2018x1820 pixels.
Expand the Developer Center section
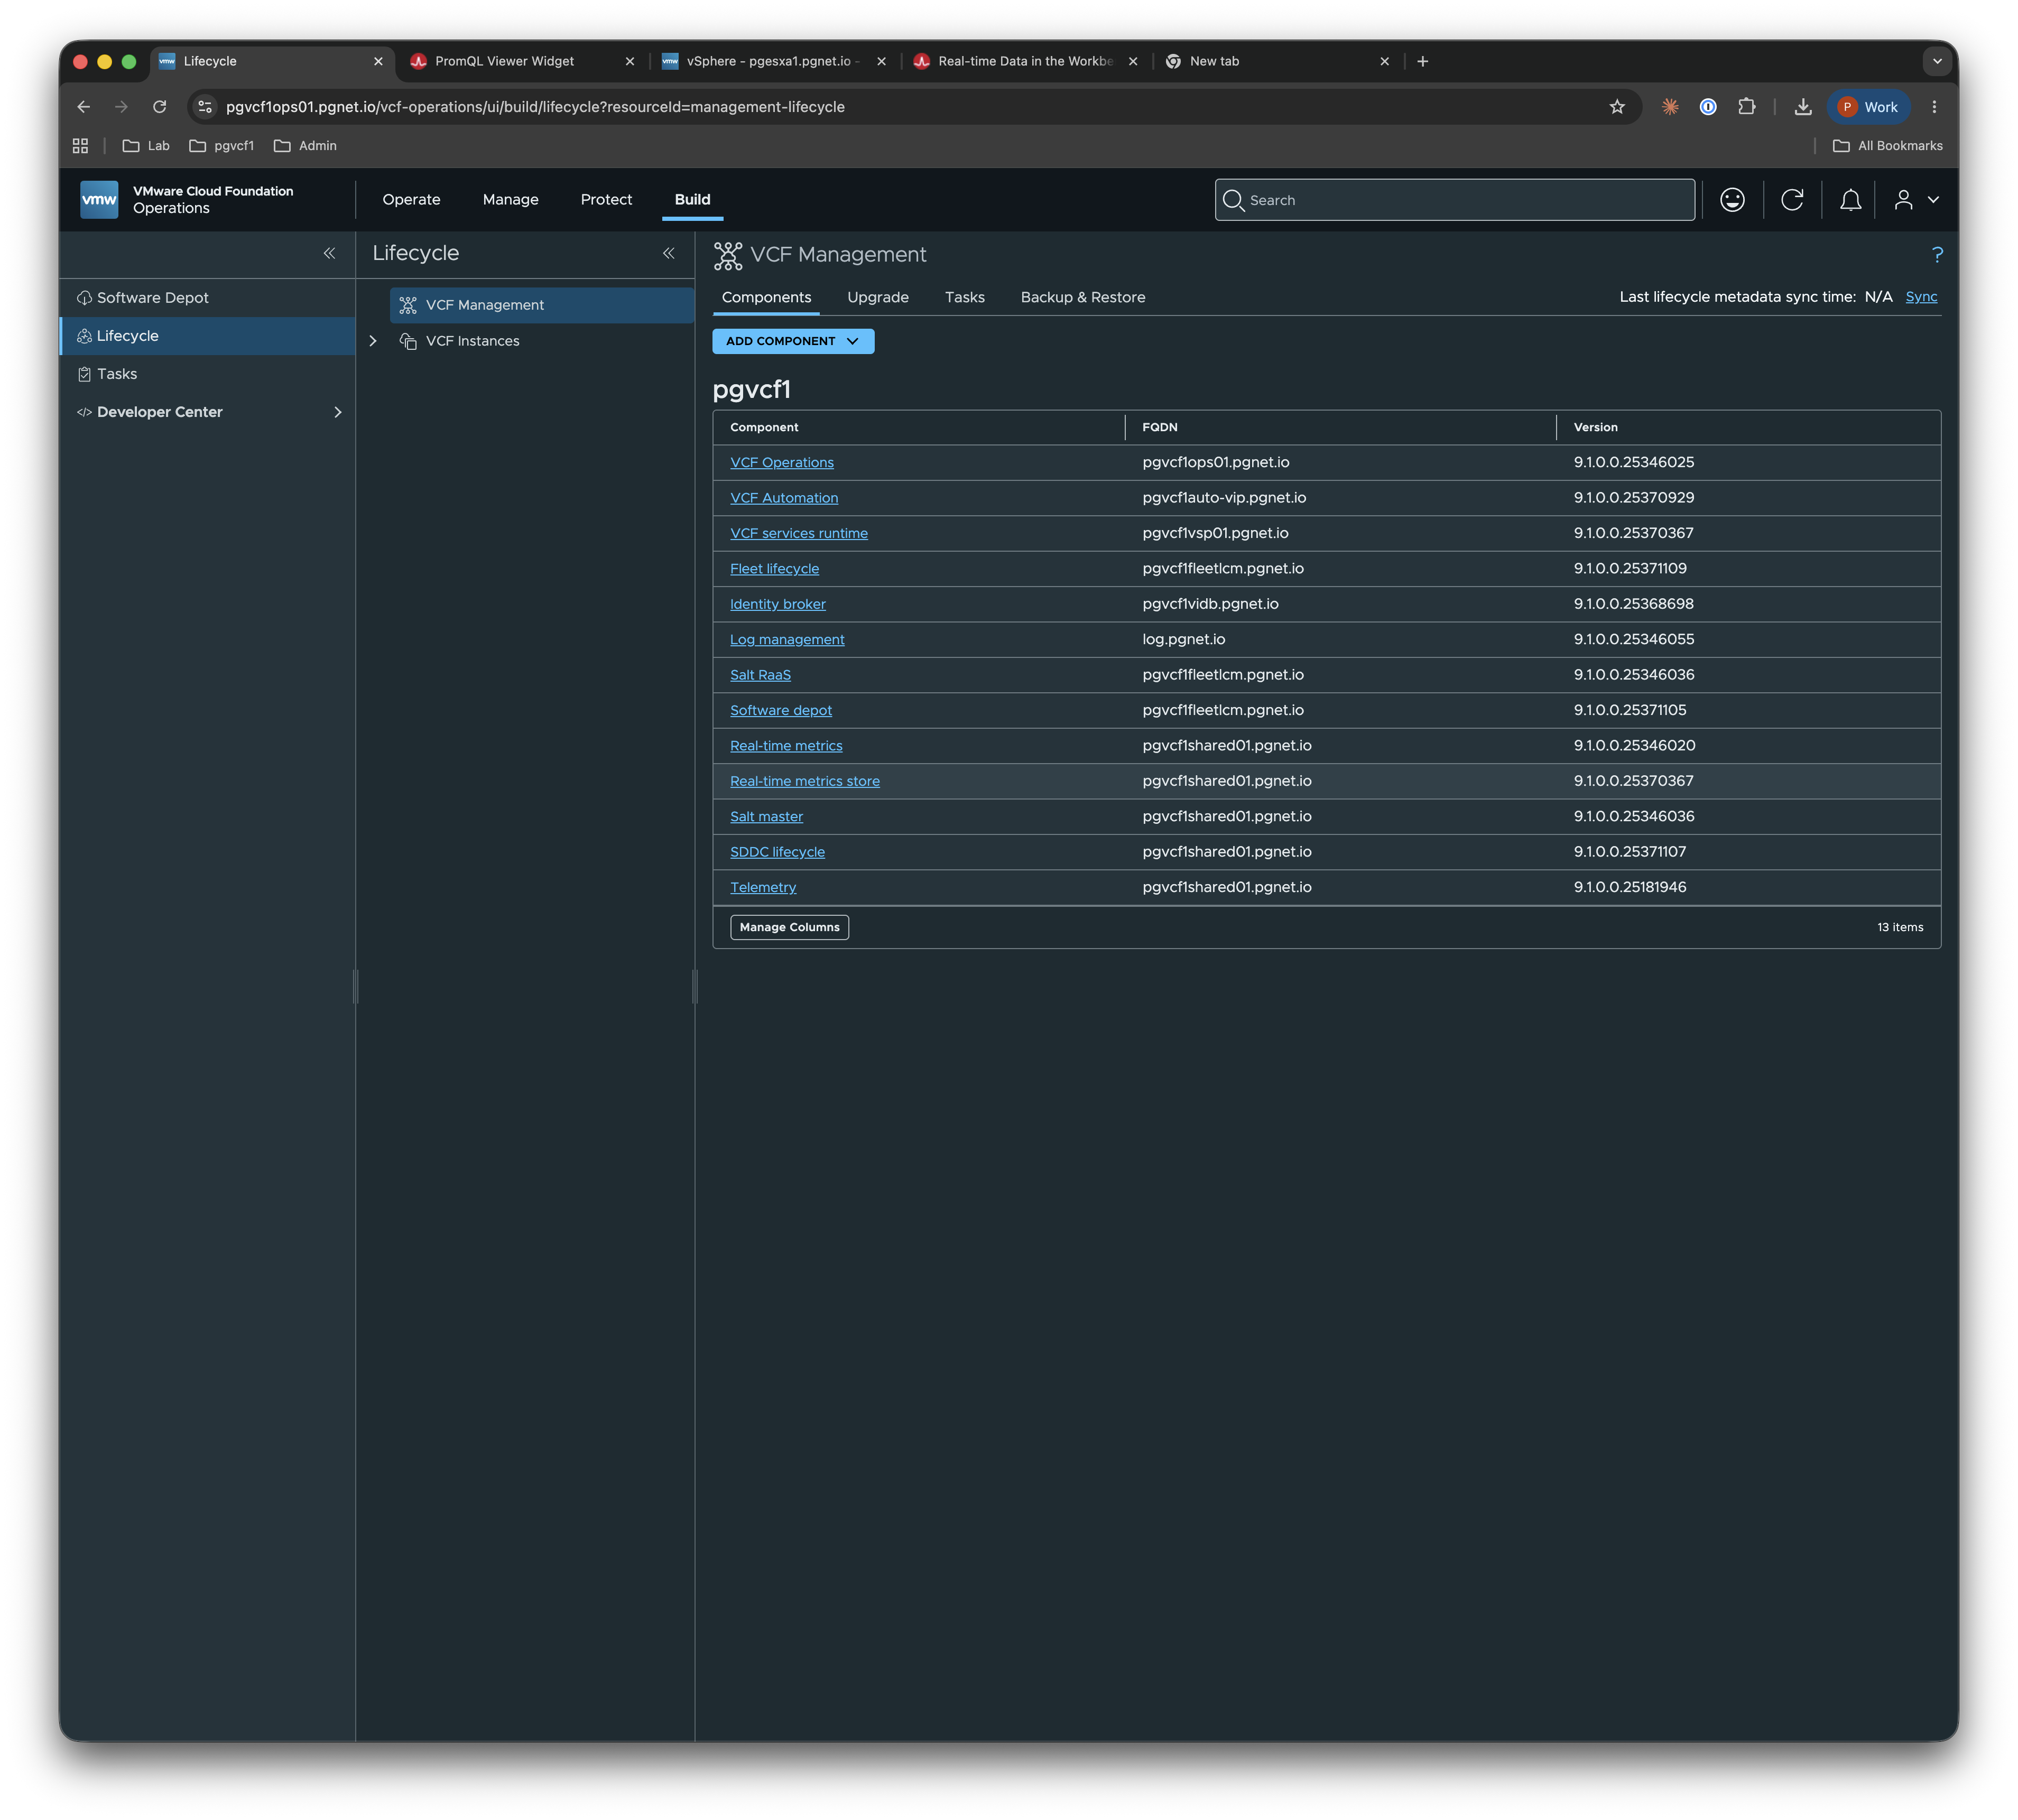click(338, 412)
